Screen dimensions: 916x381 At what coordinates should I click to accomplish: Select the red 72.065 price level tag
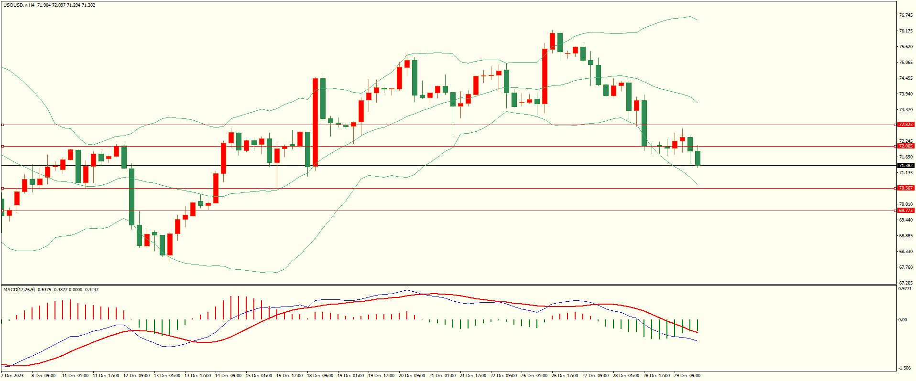(905, 146)
